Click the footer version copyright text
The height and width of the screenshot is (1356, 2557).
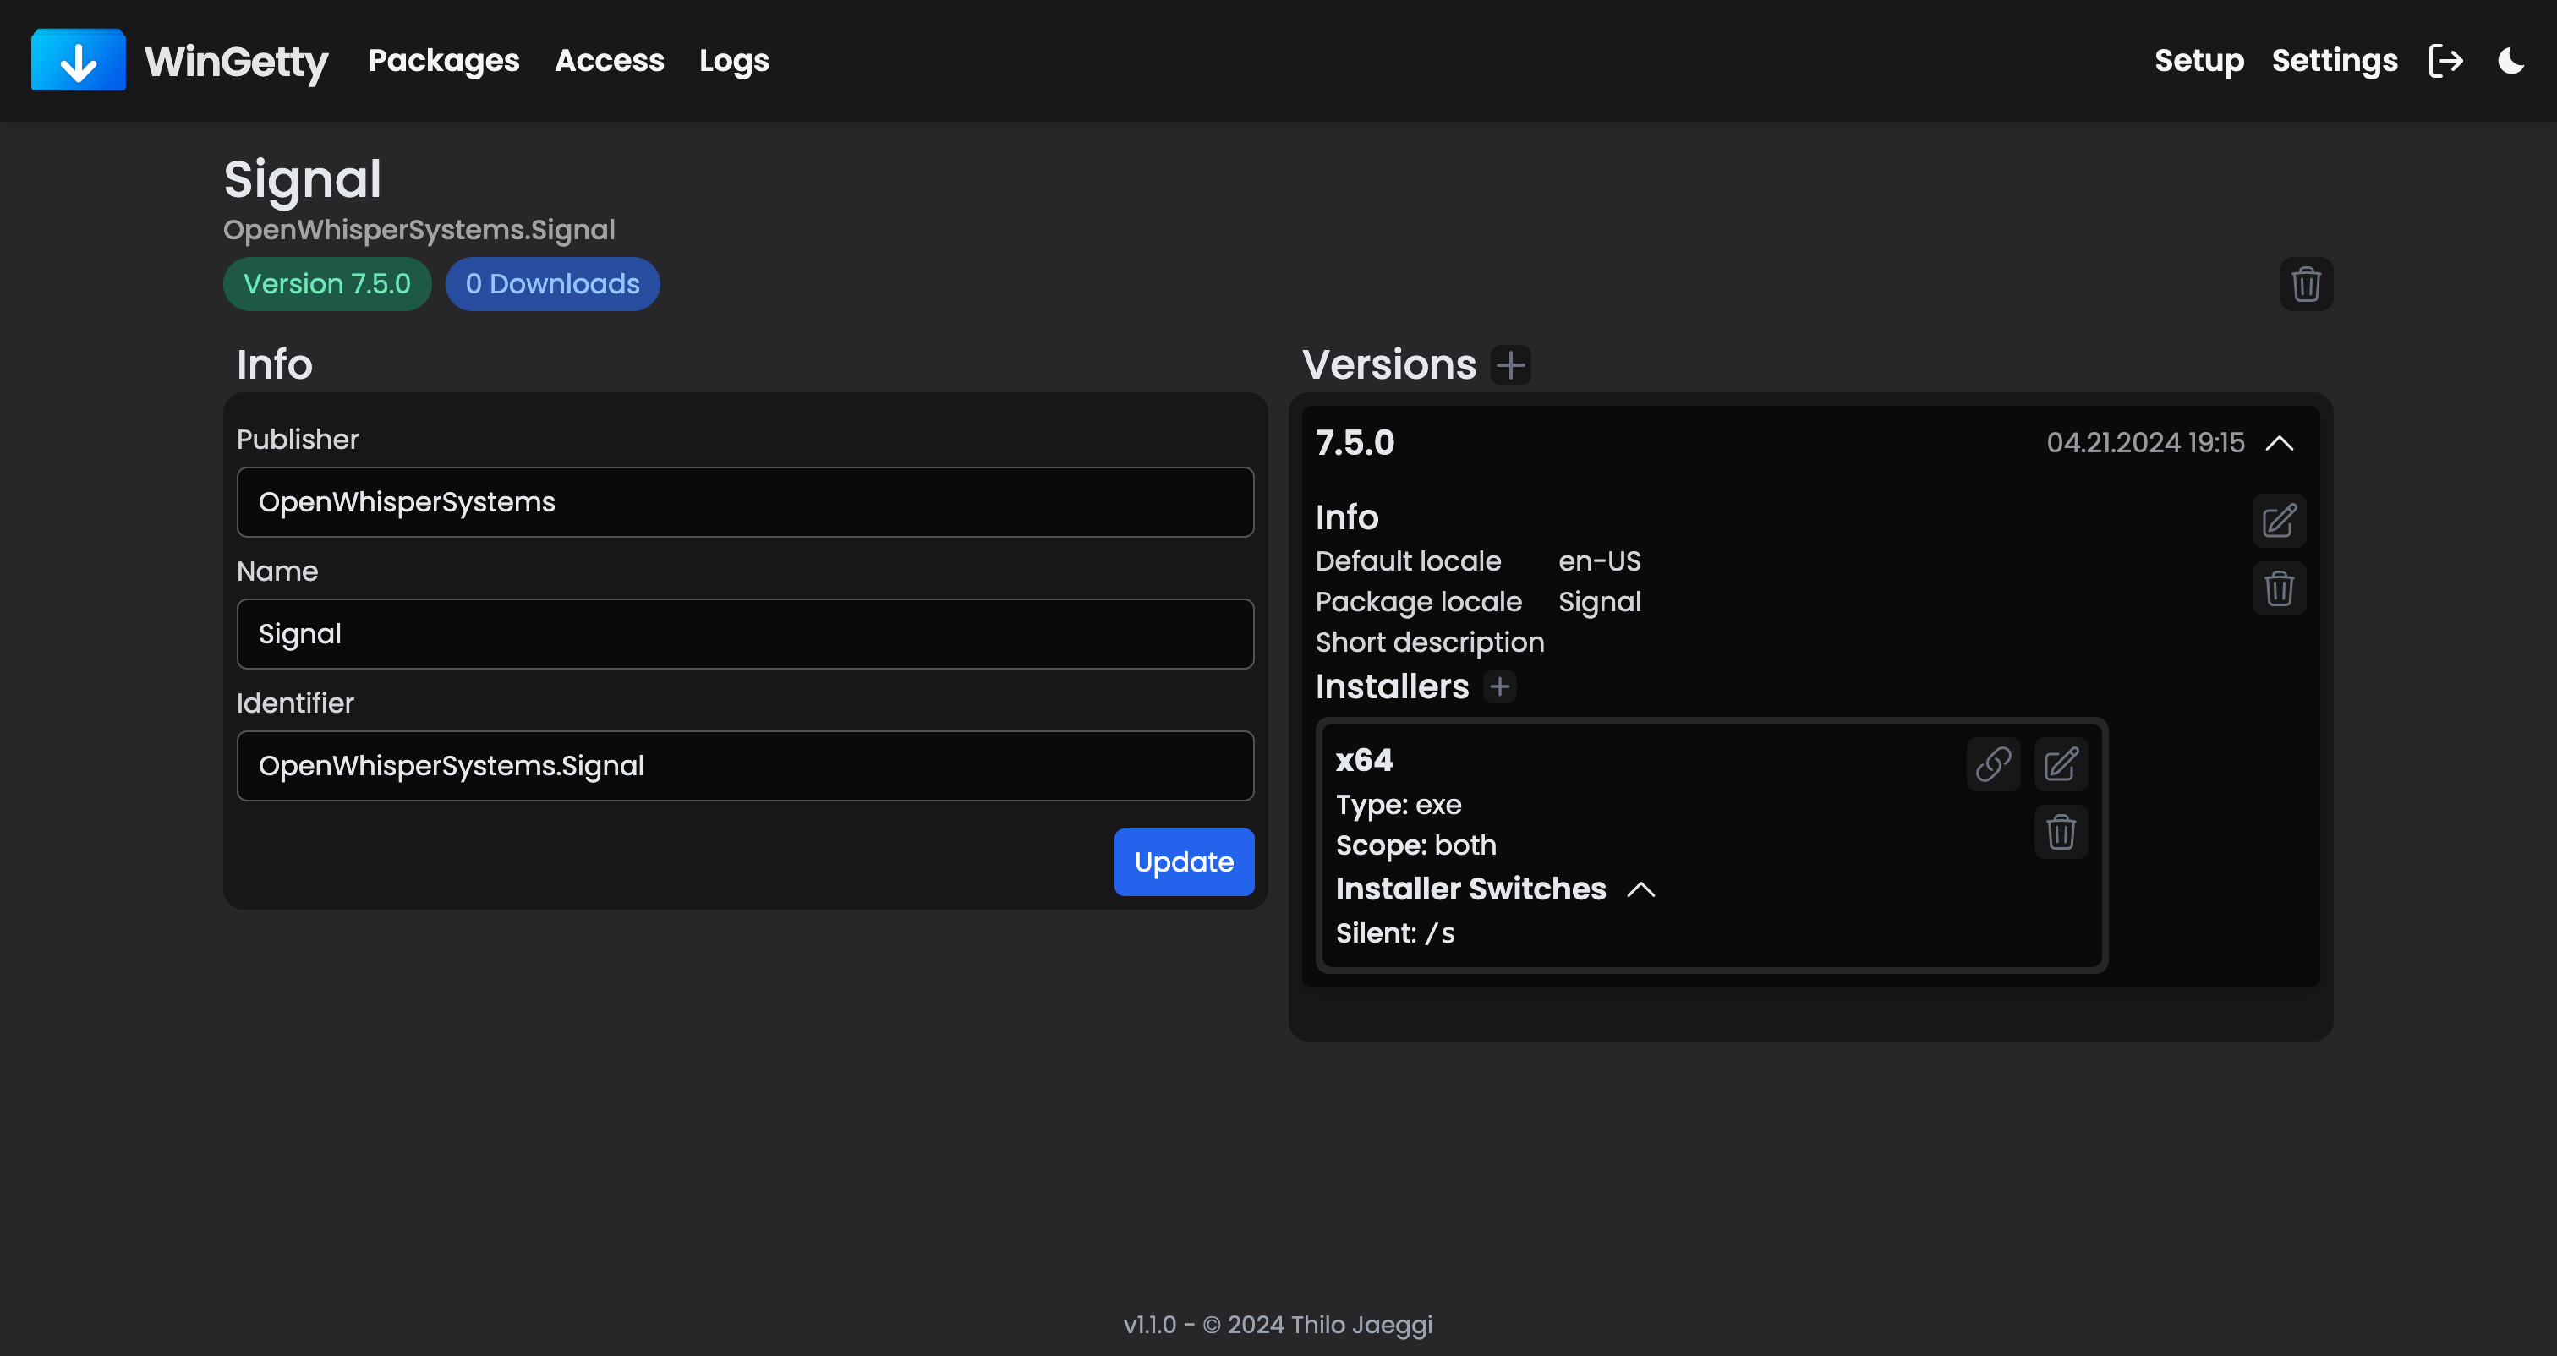tap(1278, 1326)
